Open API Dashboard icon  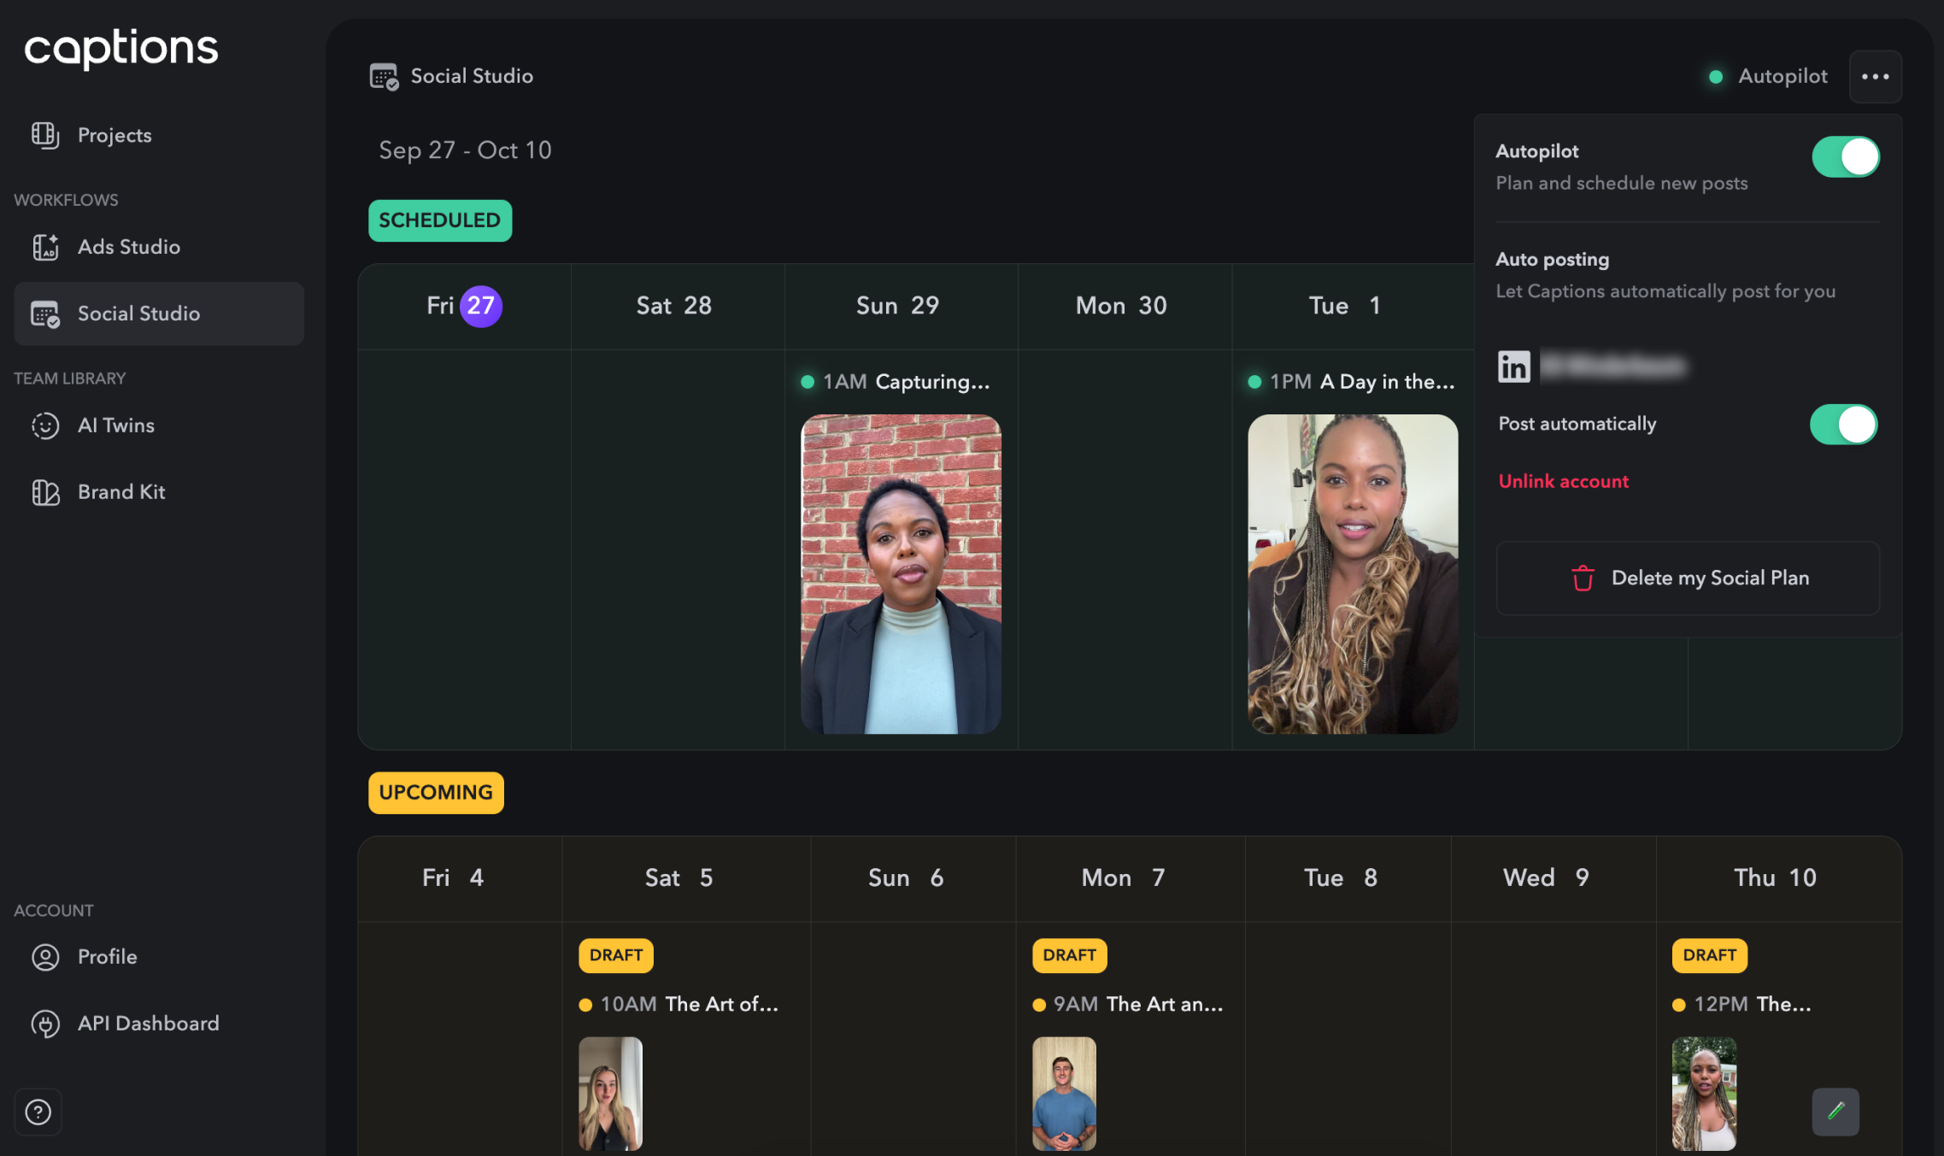tap(45, 1024)
